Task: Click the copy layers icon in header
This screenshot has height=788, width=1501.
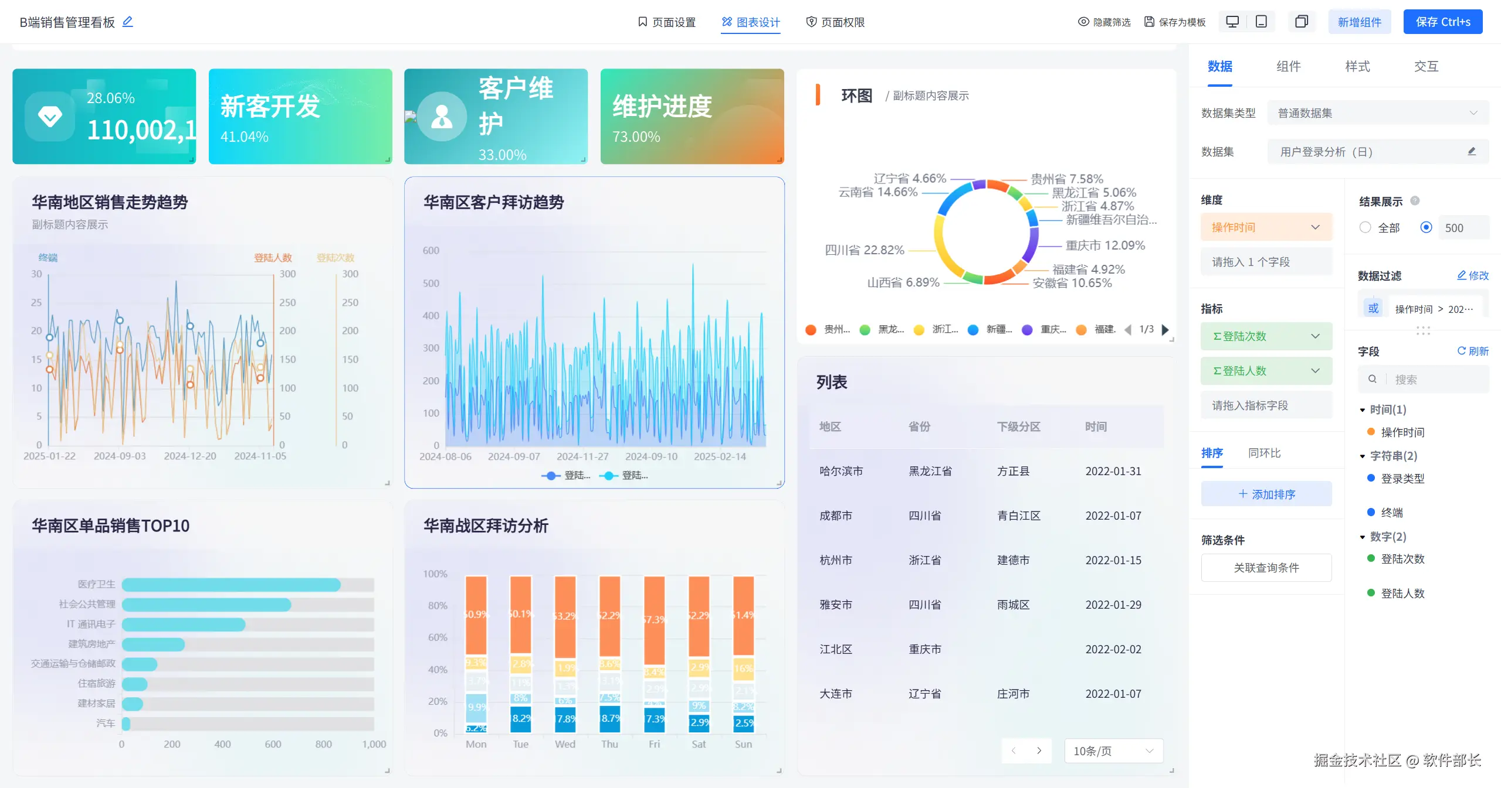Action: point(1301,22)
